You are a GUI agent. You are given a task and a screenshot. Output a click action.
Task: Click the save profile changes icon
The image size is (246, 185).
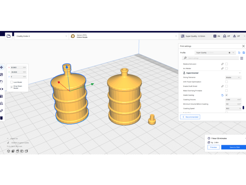click(x=244, y=53)
